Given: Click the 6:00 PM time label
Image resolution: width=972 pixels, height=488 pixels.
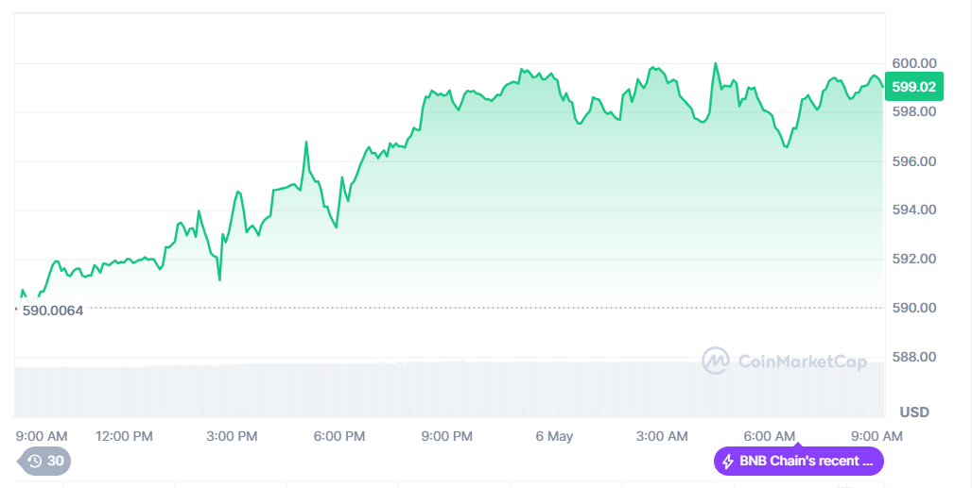Looking at the screenshot, I should pyautogui.click(x=339, y=436).
